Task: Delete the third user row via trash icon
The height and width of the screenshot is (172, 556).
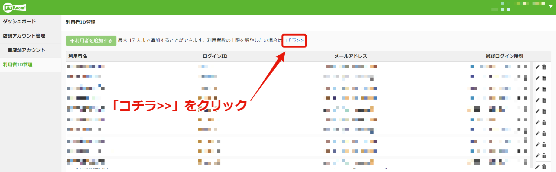Action: click(544, 89)
